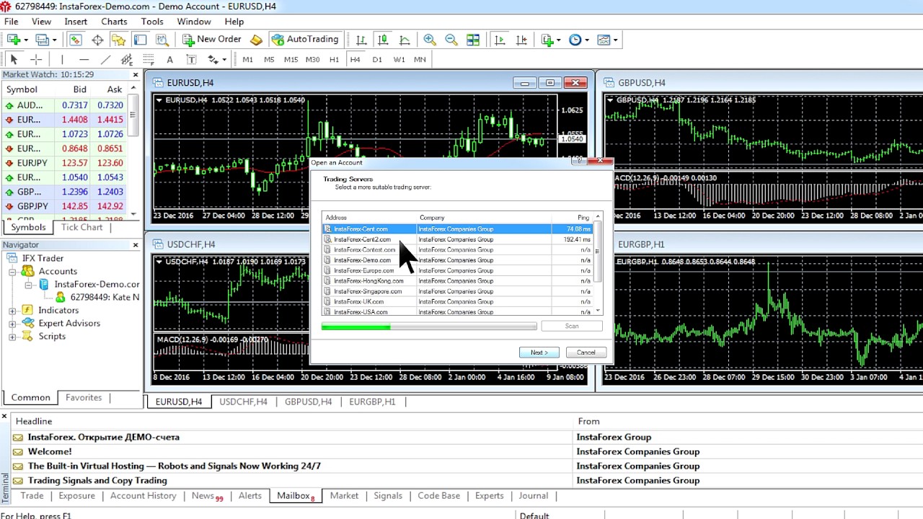The width and height of the screenshot is (923, 519).
Task: Click the Market Watch vertical scrollbar
Action: [x=133, y=151]
